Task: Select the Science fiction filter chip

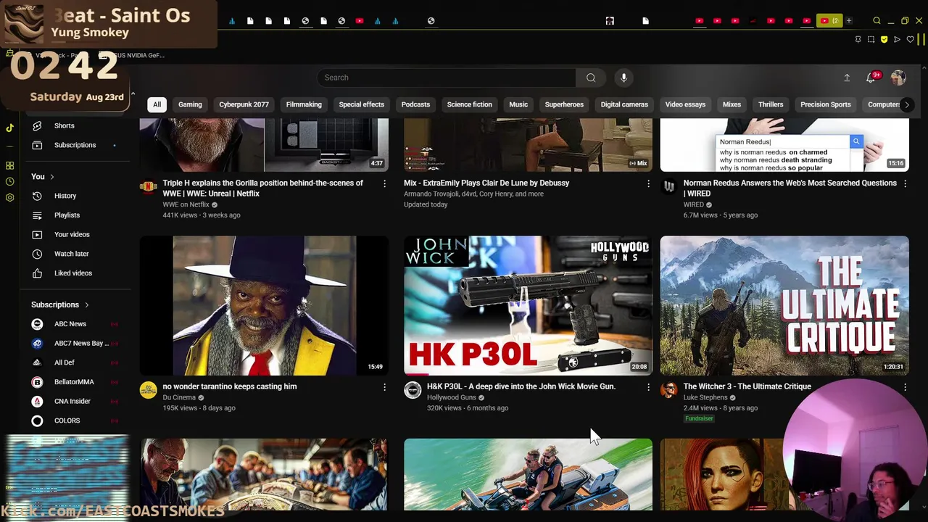Action: pyautogui.click(x=469, y=104)
